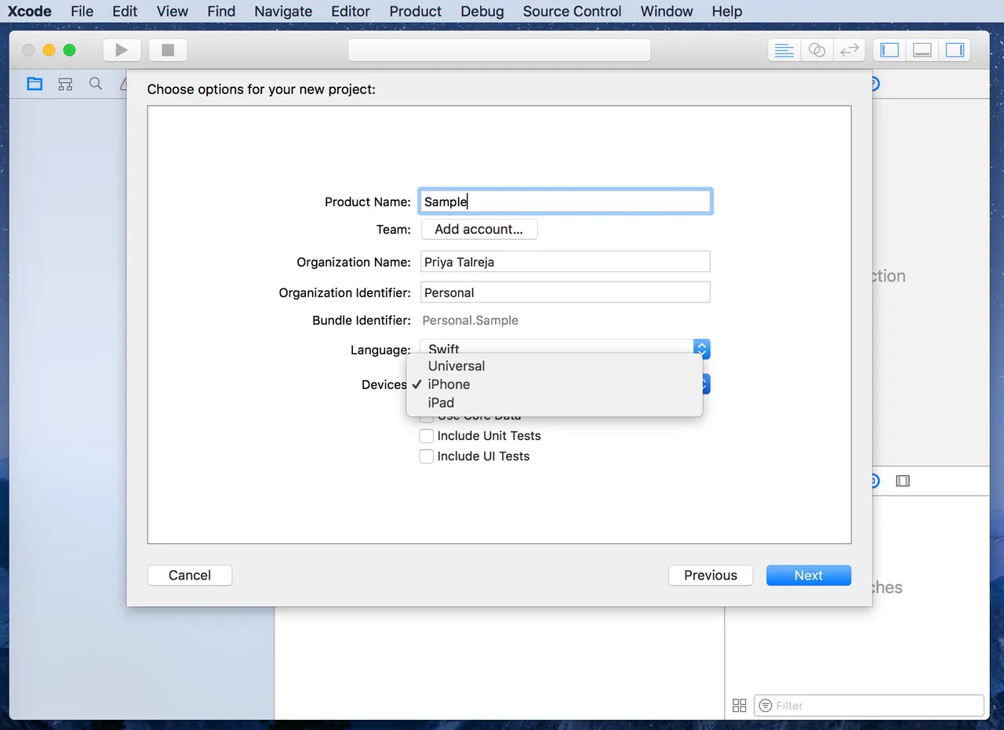Open the Symbol navigator hierarchy icon
Screen dimensions: 1004x730
[65, 84]
